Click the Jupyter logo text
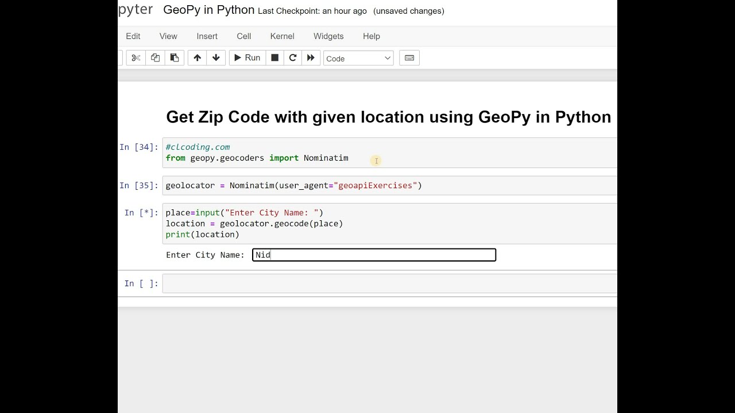 pyautogui.click(x=136, y=10)
